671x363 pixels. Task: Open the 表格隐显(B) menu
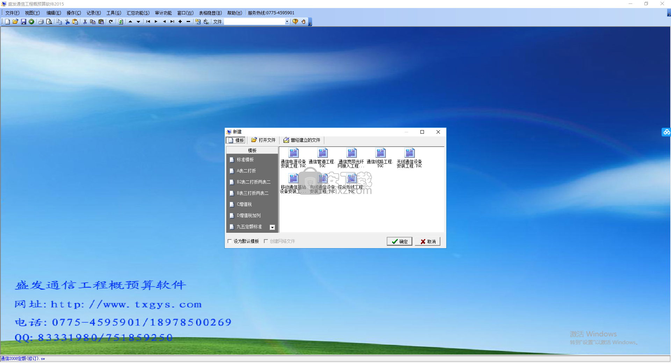tap(210, 13)
